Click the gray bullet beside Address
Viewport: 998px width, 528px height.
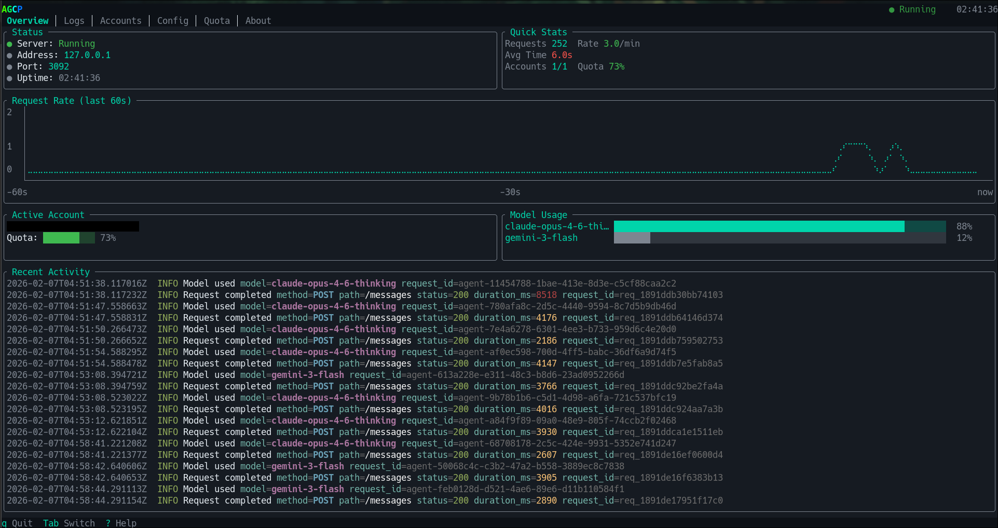pos(9,56)
